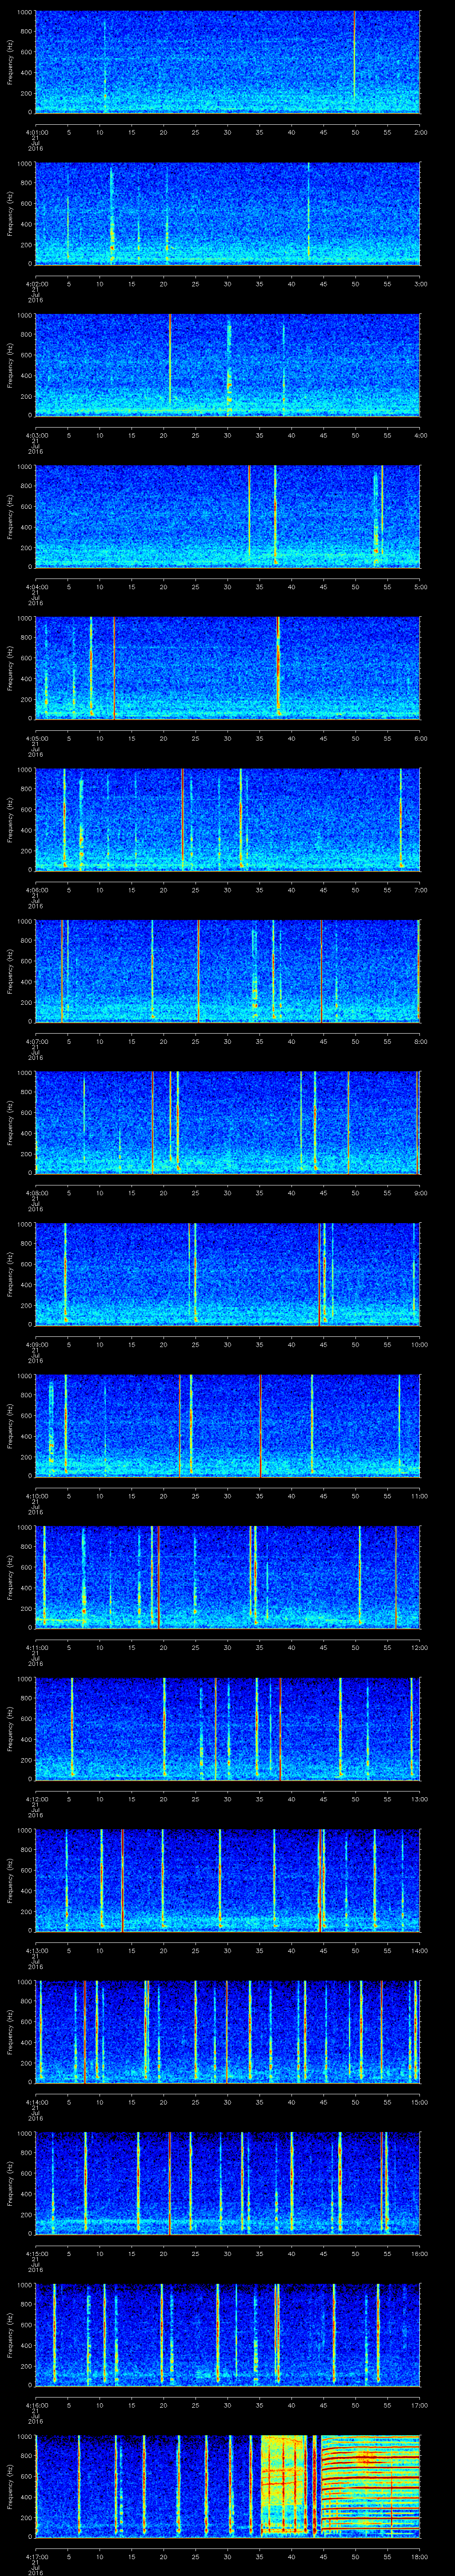
Task: Select the spectrogram plot above the 4:05:00 label
Action: (227, 668)
